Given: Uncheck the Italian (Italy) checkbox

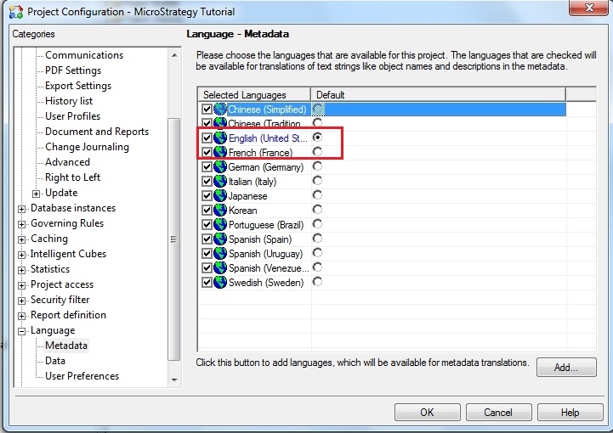Looking at the screenshot, I should pyautogui.click(x=207, y=181).
